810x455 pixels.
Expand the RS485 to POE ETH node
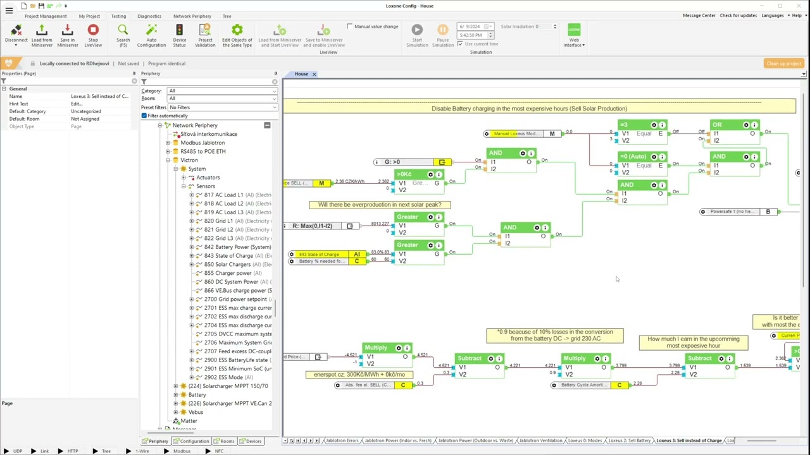pos(168,152)
